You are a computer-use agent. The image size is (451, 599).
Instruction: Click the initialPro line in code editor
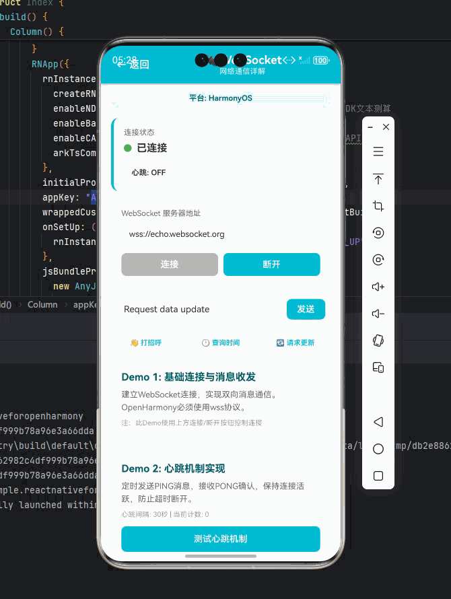pyautogui.click(x=69, y=182)
